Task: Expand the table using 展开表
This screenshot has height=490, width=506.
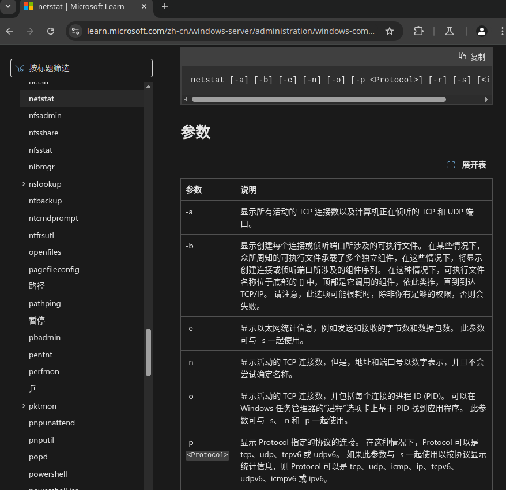Action: (x=467, y=165)
